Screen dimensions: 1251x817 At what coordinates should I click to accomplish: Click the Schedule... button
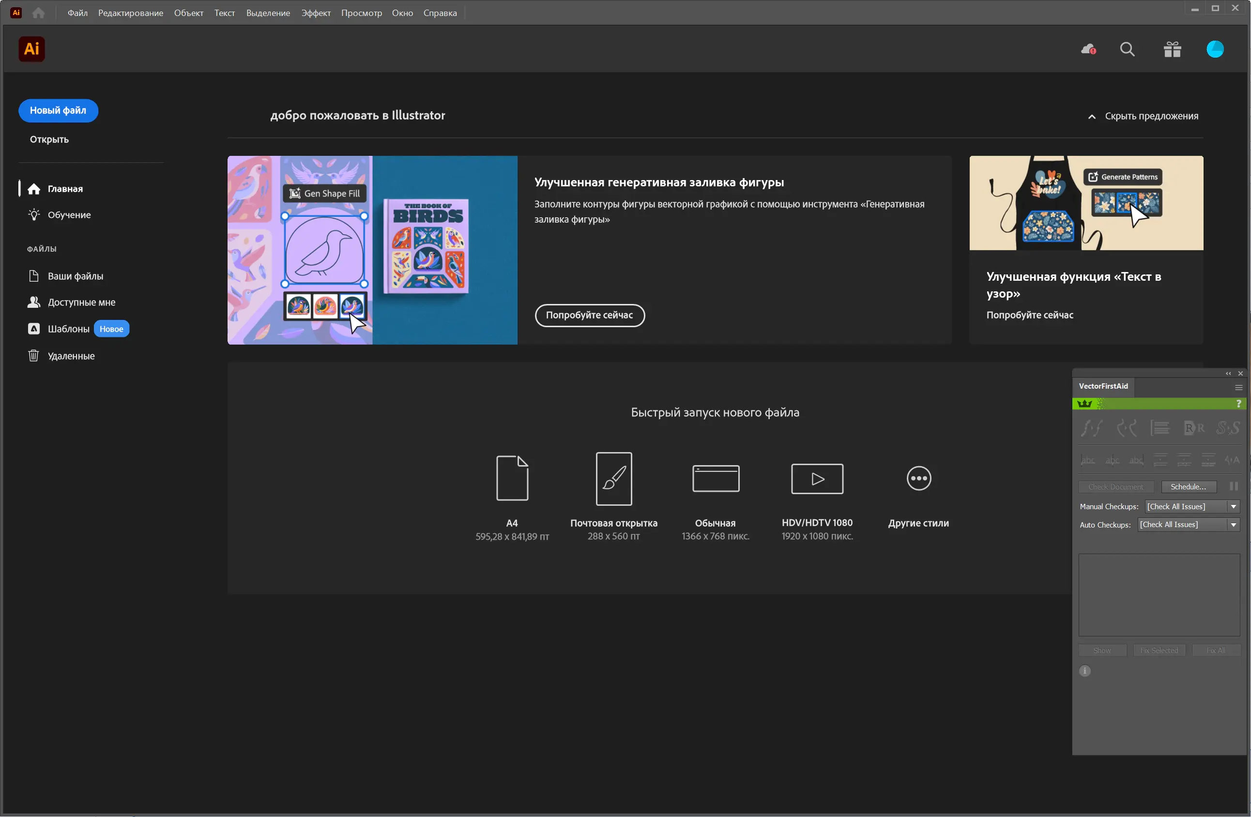click(x=1188, y=487)
